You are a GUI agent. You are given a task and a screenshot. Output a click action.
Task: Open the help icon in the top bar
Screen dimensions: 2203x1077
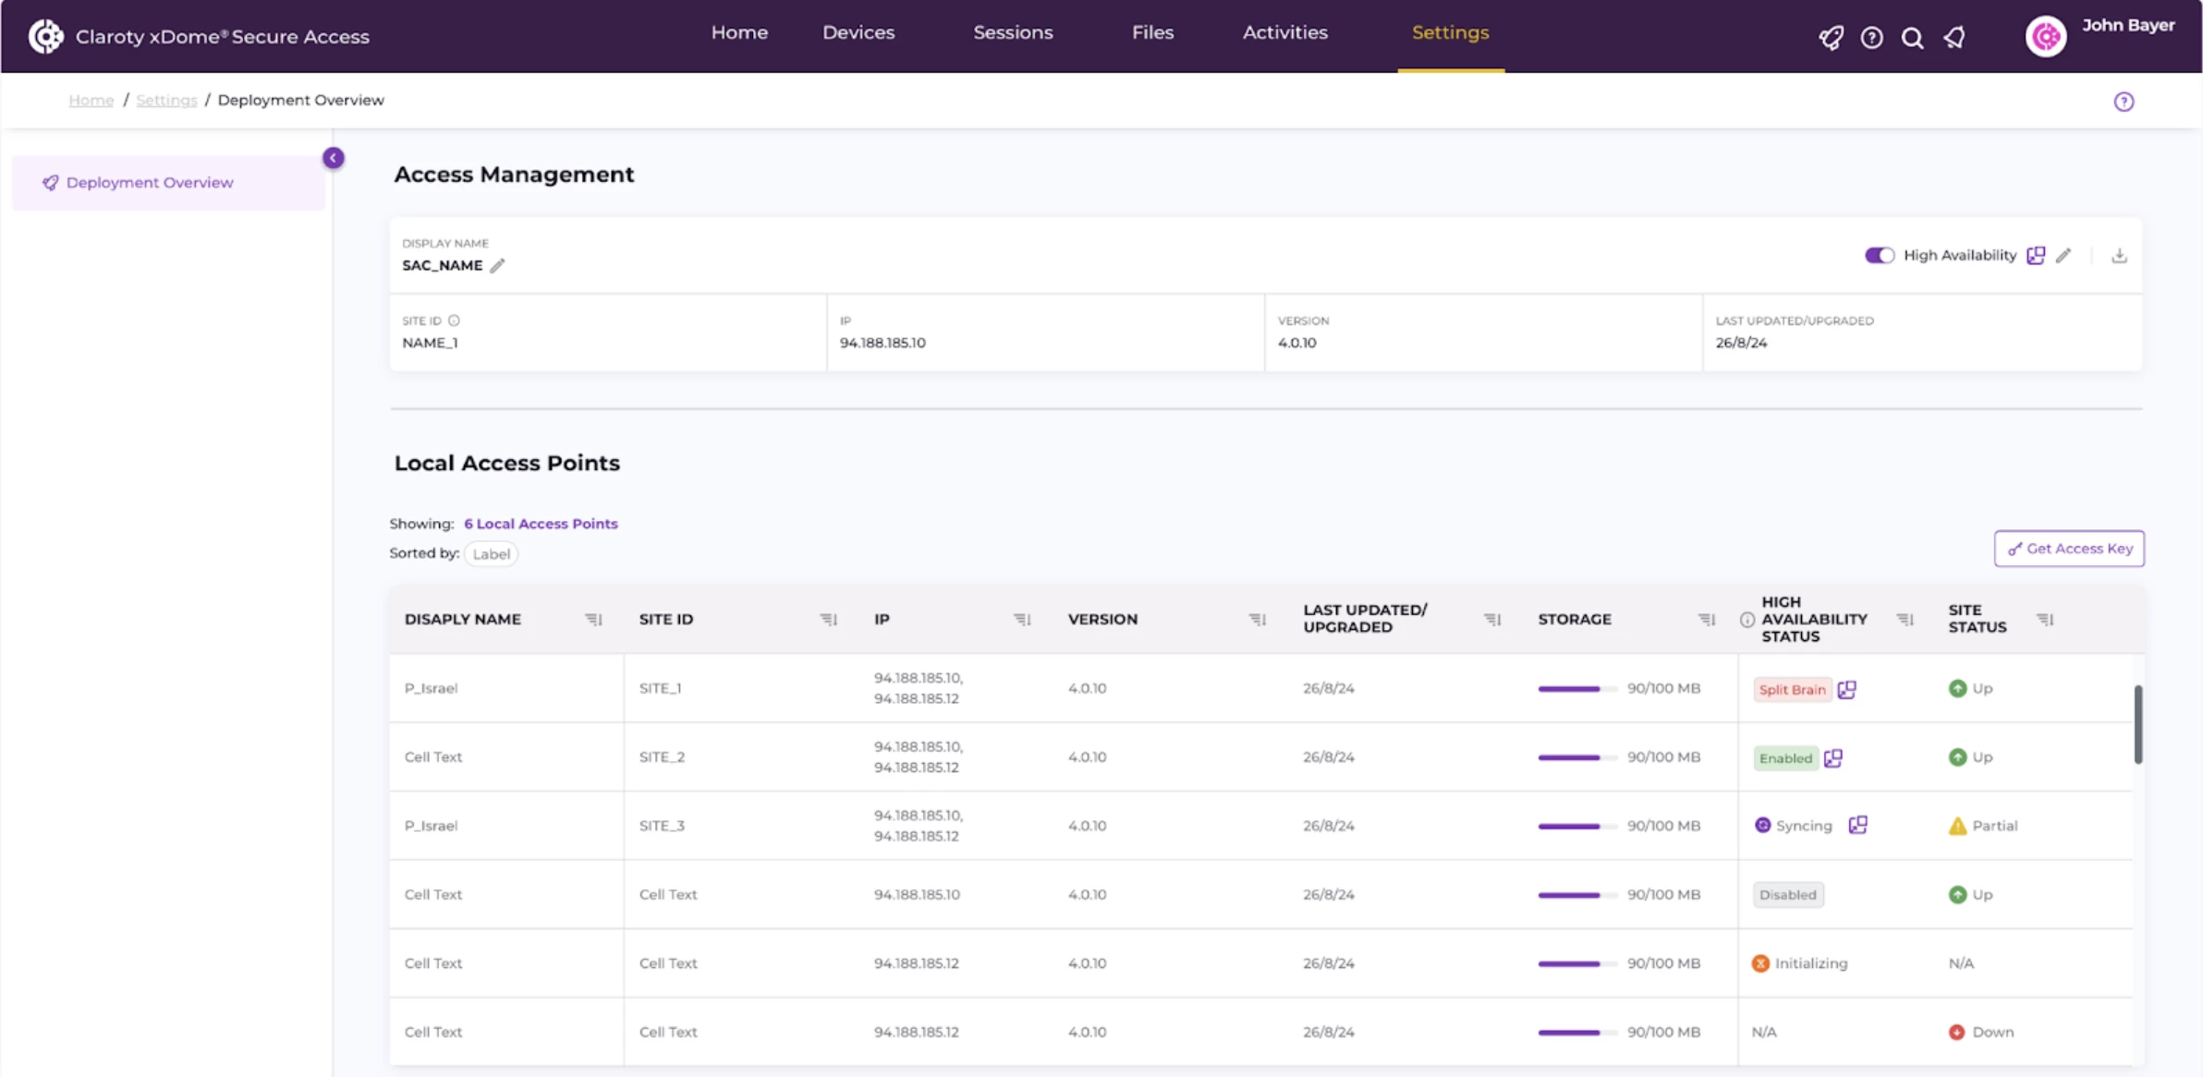1871,38
